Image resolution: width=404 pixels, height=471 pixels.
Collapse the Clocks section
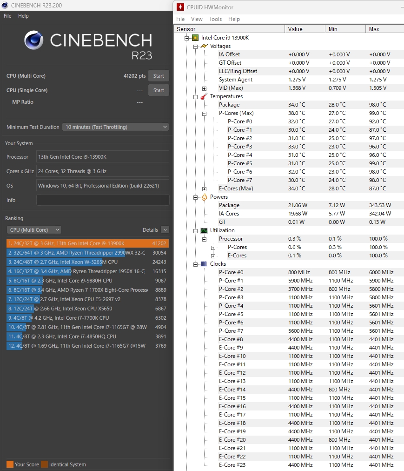click(x=195, y=264)
